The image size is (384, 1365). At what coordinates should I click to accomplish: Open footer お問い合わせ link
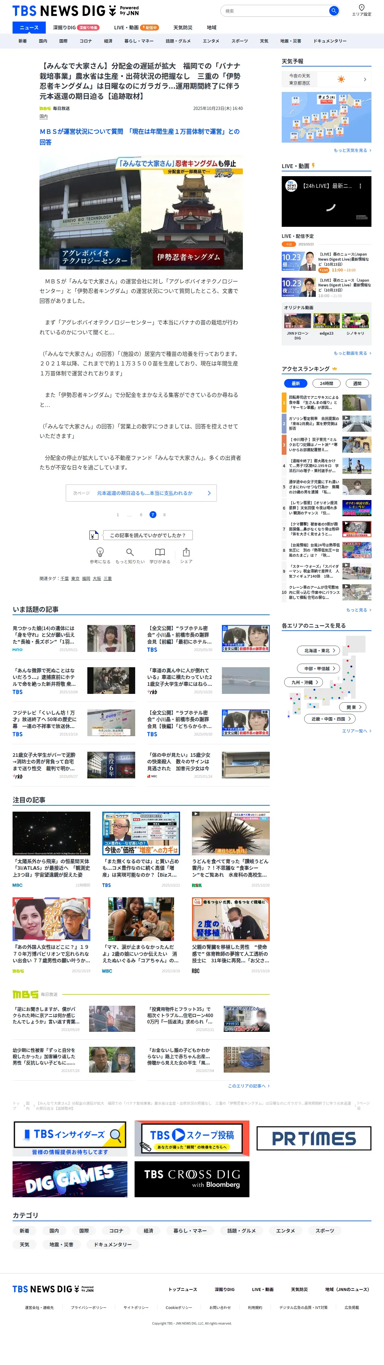click(220, 1307)
